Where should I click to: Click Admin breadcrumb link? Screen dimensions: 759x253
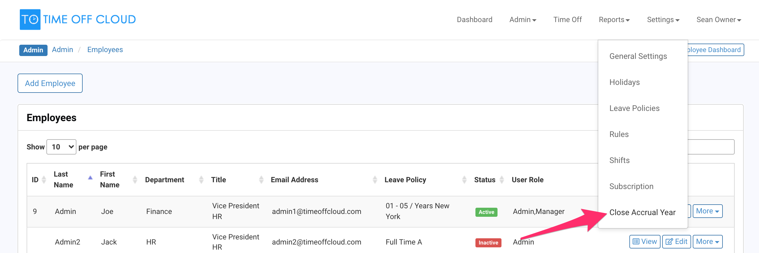click(63, 50)
